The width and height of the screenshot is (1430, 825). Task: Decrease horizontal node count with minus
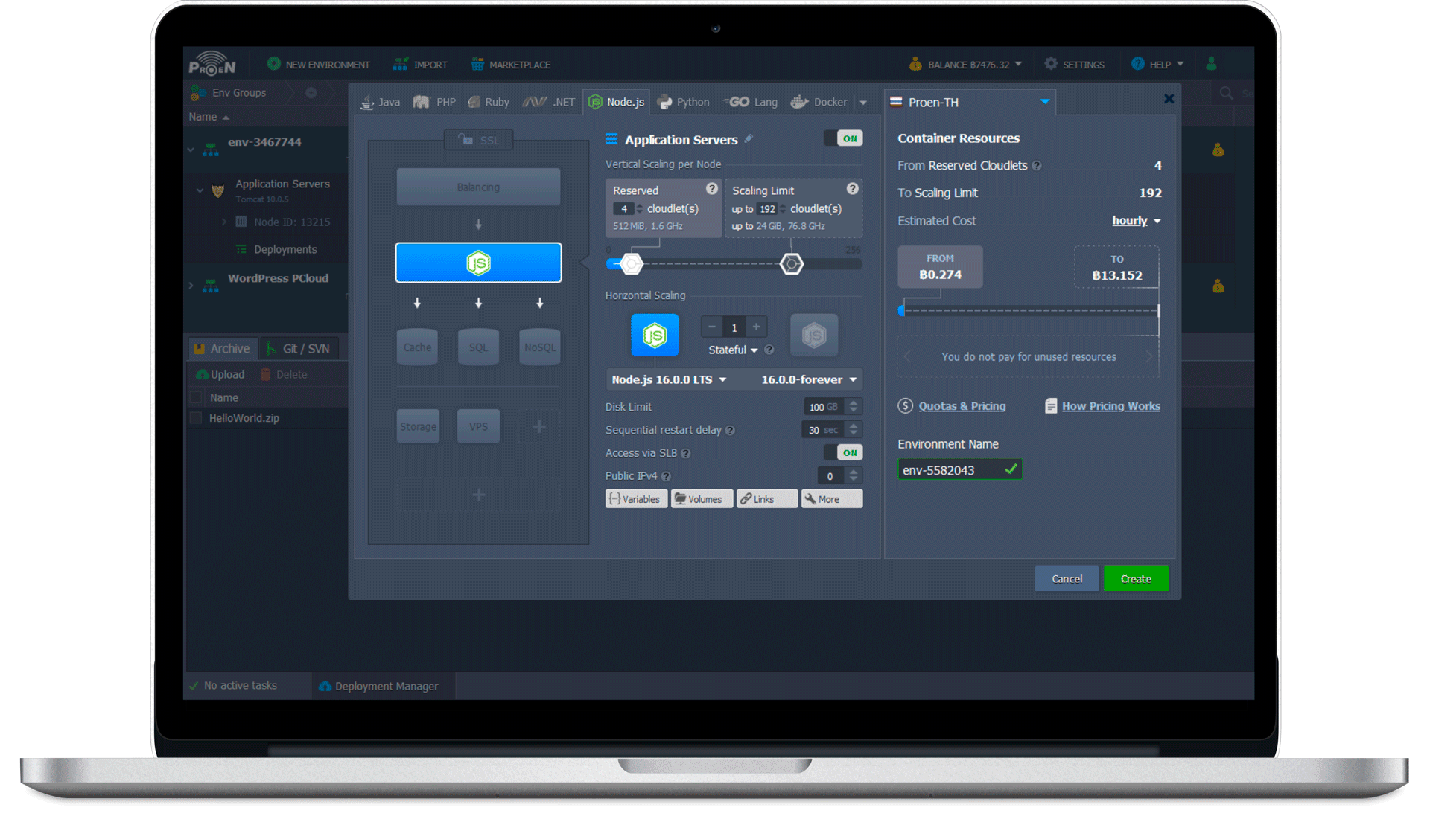pos(712,327)
